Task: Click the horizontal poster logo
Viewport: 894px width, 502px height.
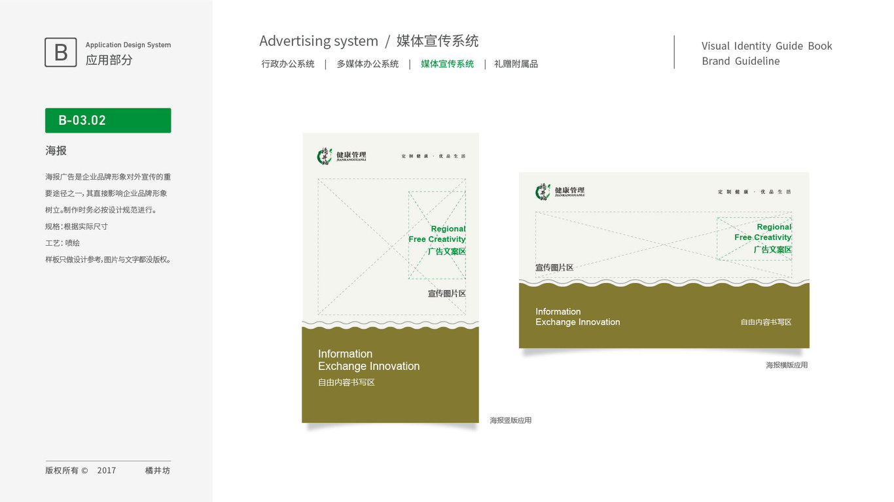Action: coord(560,191)
